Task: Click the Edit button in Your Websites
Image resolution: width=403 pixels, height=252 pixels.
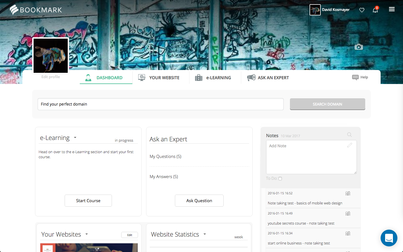Action: pos(130,235)
